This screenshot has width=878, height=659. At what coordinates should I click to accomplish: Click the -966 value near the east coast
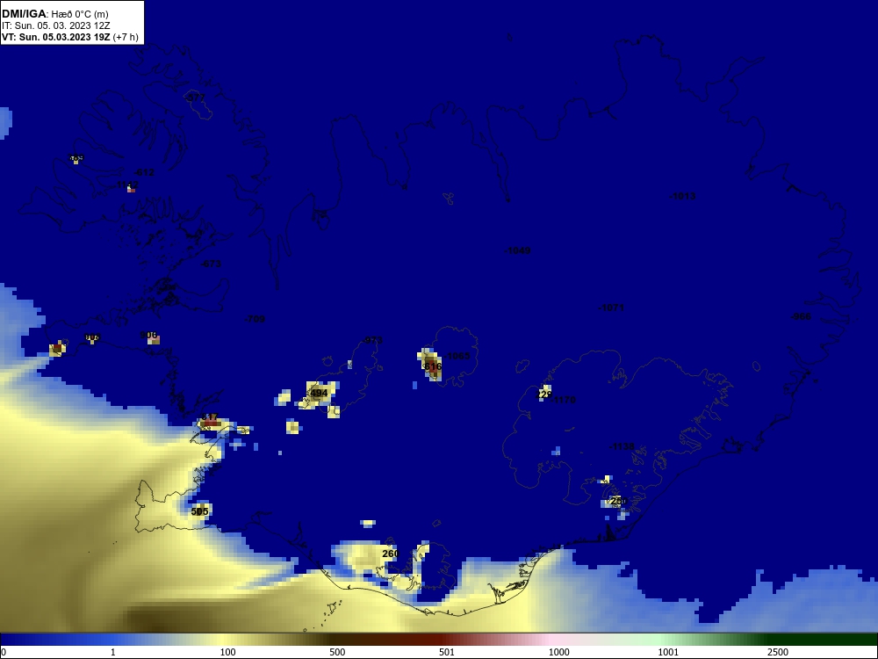pos(800,316)
